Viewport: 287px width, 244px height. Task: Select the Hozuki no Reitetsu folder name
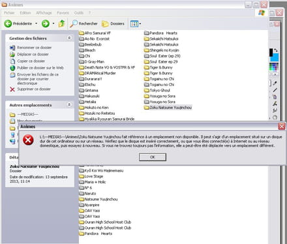click(x=100, y=114)
